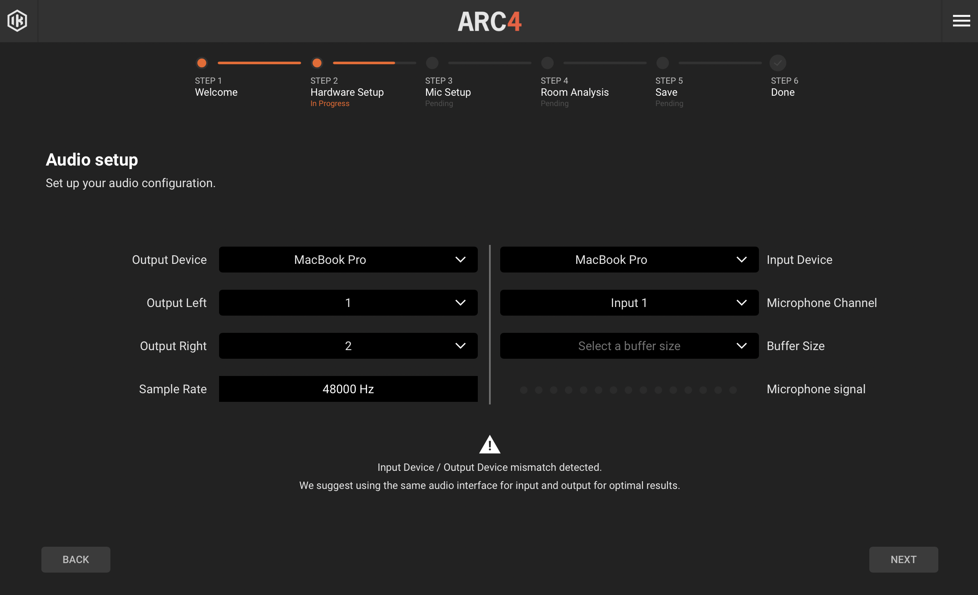Click the 'Output Device' label

tap(169, 260)
